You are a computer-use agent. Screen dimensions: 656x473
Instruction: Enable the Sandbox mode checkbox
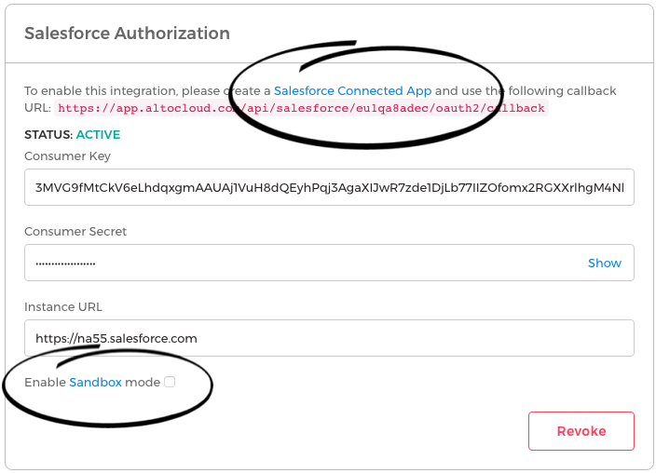pyautogui.click(x=170, y=382)
